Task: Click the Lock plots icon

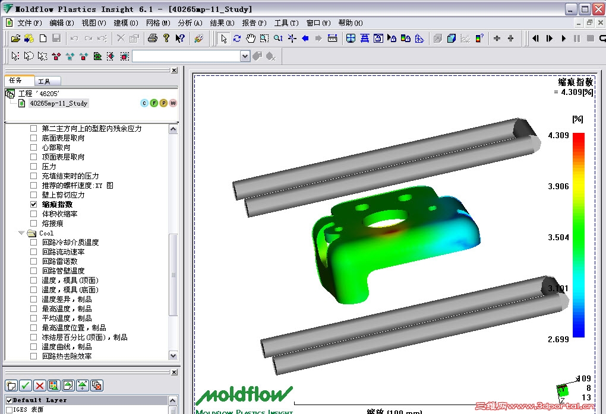Action: pos(405,38)
